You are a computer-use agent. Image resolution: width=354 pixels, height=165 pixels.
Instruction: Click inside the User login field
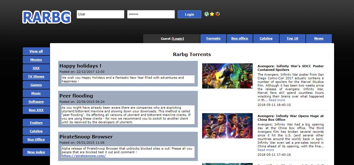100,14
